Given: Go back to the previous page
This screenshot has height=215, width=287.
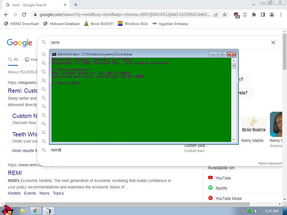Looking at the screenshot, I should click(x=6, y=15).
